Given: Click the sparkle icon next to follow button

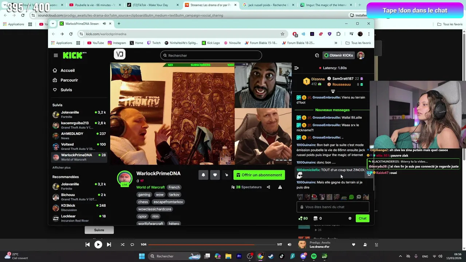Looking at the screenshot, I should (x=226, y=175).
